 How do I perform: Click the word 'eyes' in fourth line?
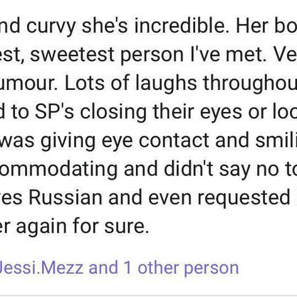coord(221,113)
